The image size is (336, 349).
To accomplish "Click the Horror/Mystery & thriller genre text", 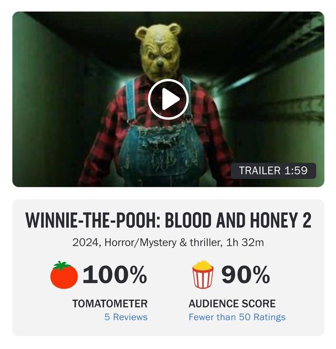I will [163, 243].
